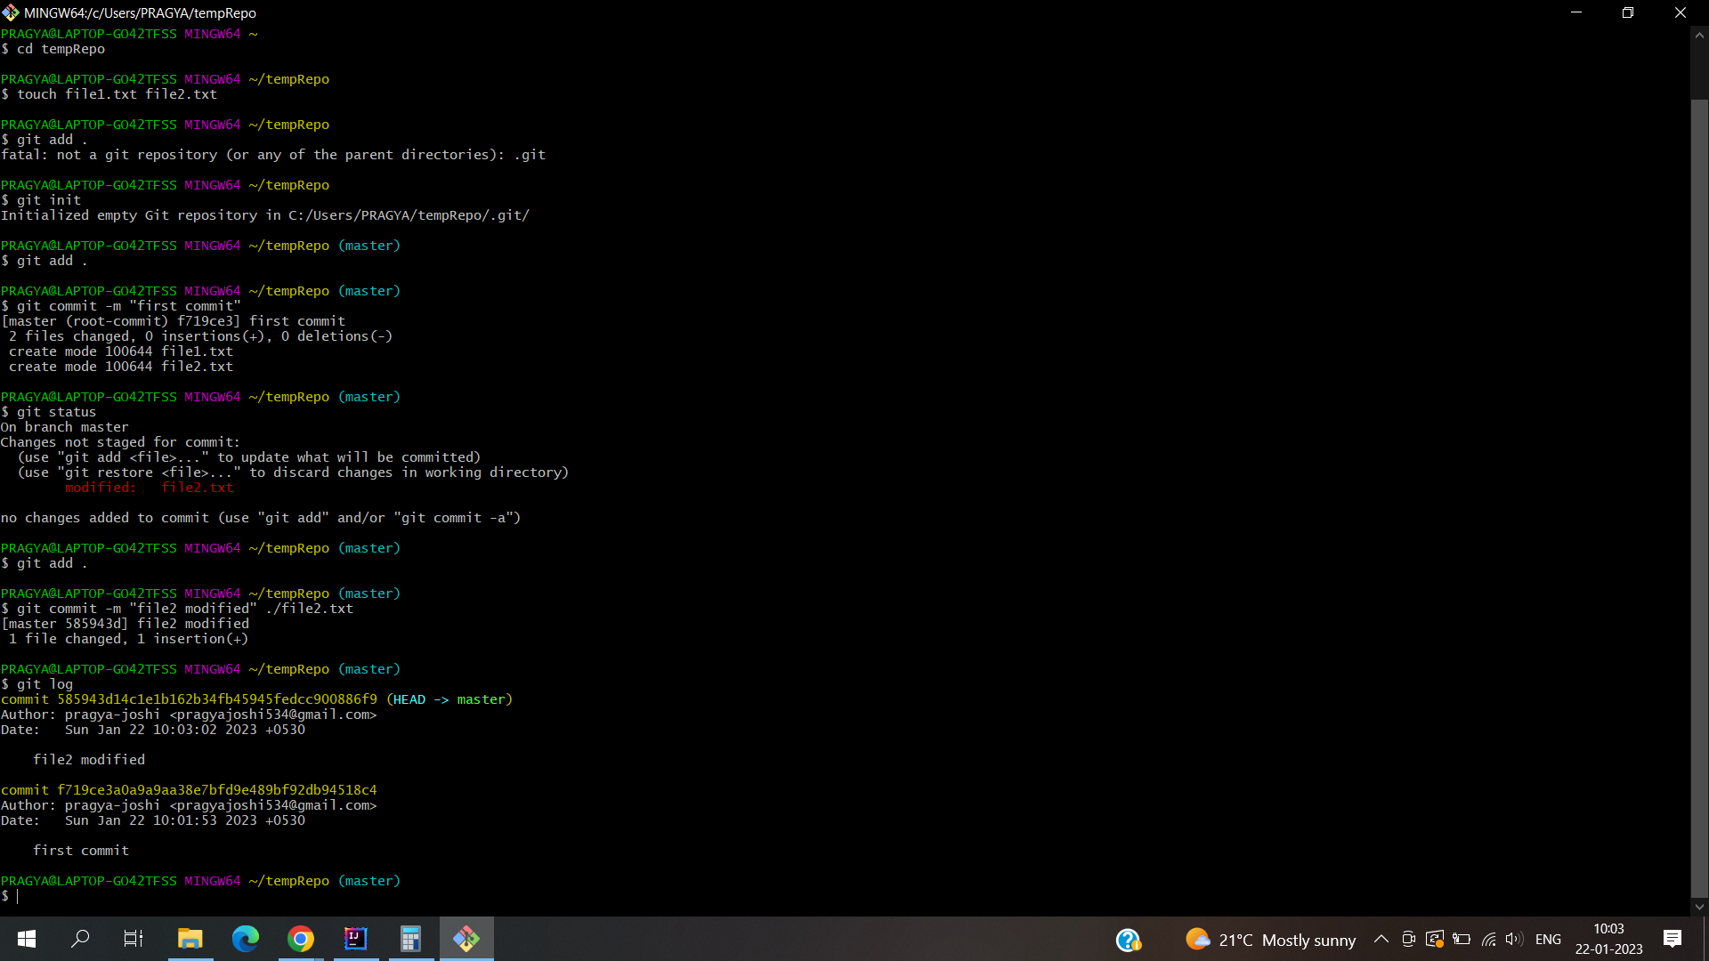Image resolution: width=1709 pixels, height=961 pixels.
Task: Open Microsoft Edge from taskbar
Action: (x=245, y=939)
